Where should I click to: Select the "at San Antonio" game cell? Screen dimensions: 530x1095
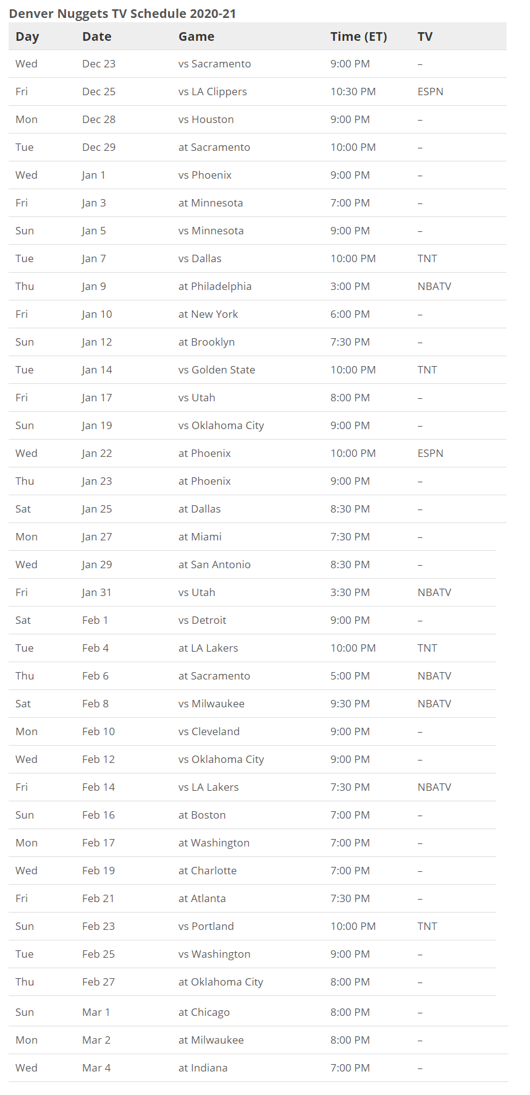click(214, 565)
